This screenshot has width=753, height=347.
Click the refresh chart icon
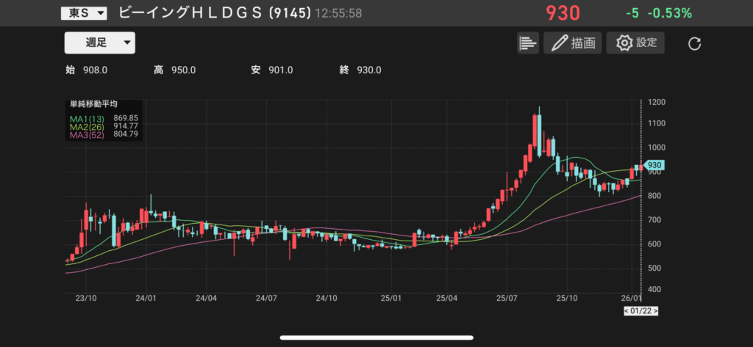click(694, 43)
